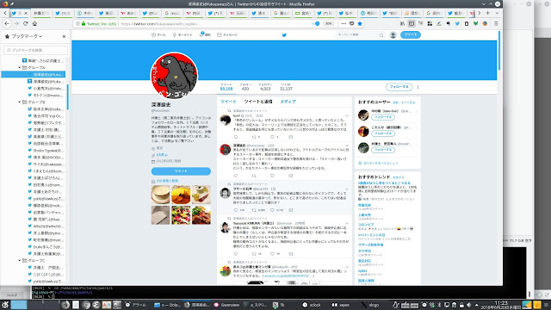Close the bookmarks sidebar
The image size is (551, 310).
coord(64,36)
